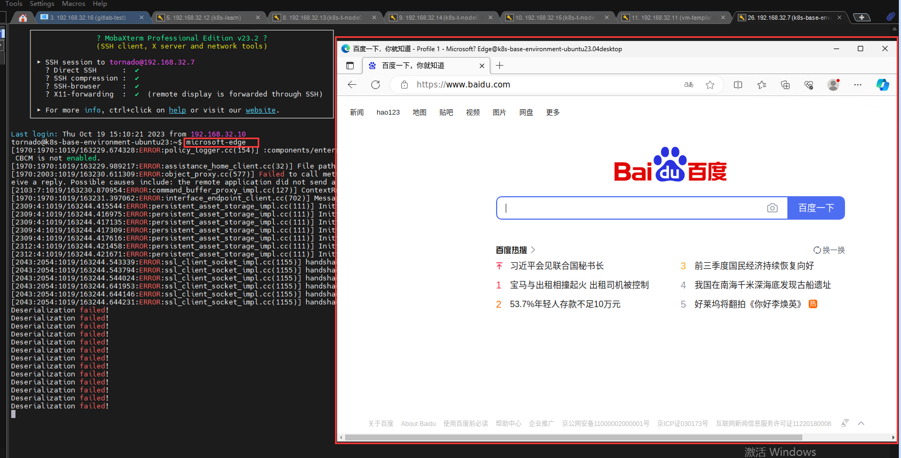Viewport: 901px width, 458px height.
Task: Open hot item 前三季度国民经济持续恢复向好
Action: click(754, 266)
